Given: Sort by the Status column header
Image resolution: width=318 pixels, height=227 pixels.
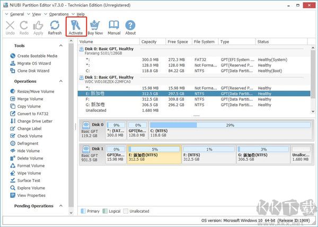Looking at the screenshot, I should point(281,41).
